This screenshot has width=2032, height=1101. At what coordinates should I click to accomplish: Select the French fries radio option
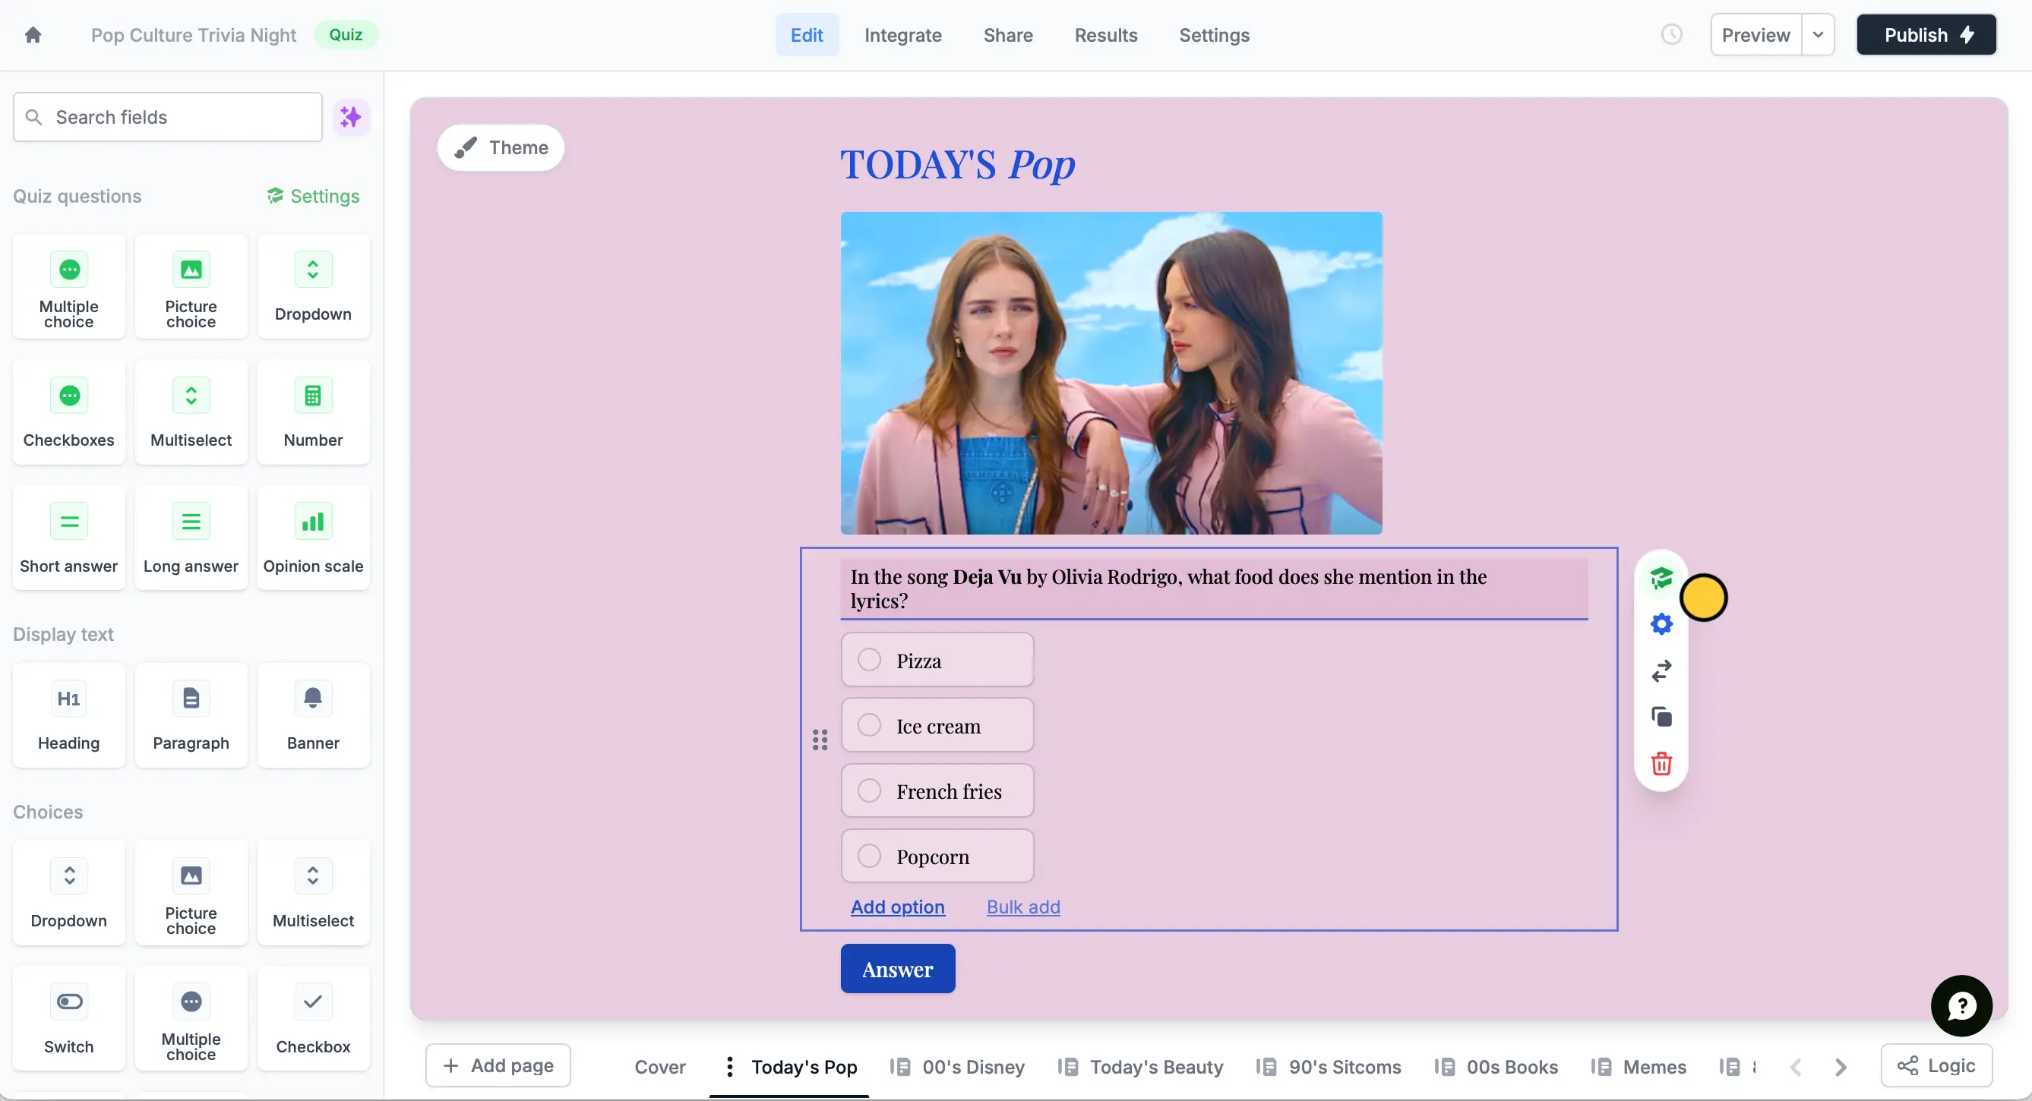869,790
